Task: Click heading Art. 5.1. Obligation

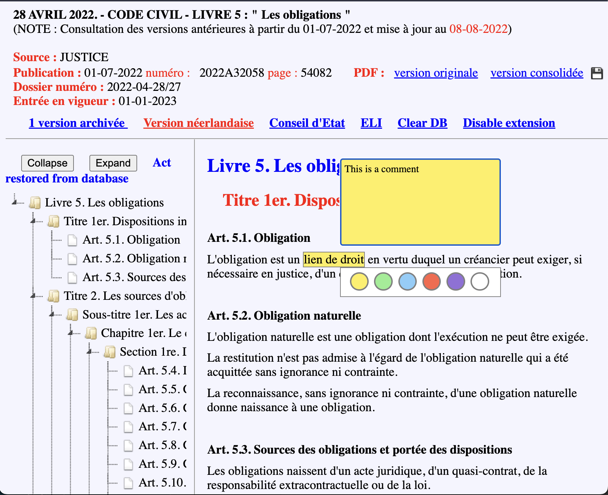Action: tap(259, 238)
